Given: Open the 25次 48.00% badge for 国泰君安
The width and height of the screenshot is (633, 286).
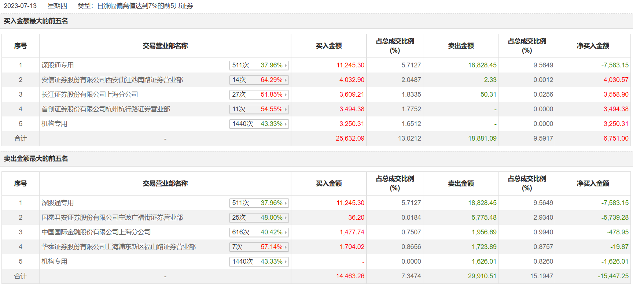Looking at the screenshot, I should [259, 218].
